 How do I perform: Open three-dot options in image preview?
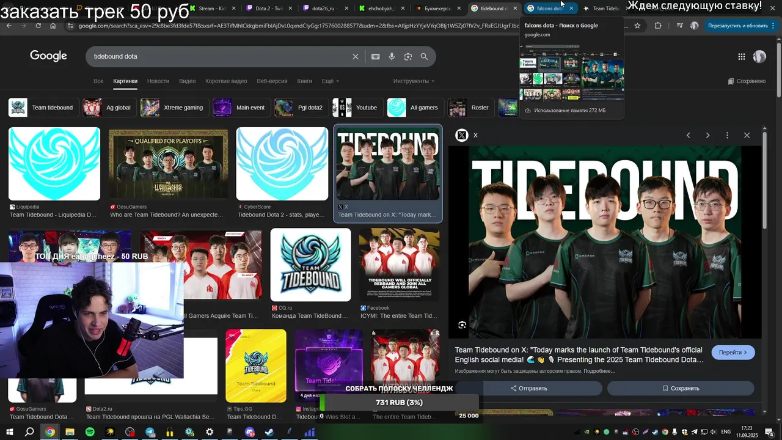pos(727,135)
